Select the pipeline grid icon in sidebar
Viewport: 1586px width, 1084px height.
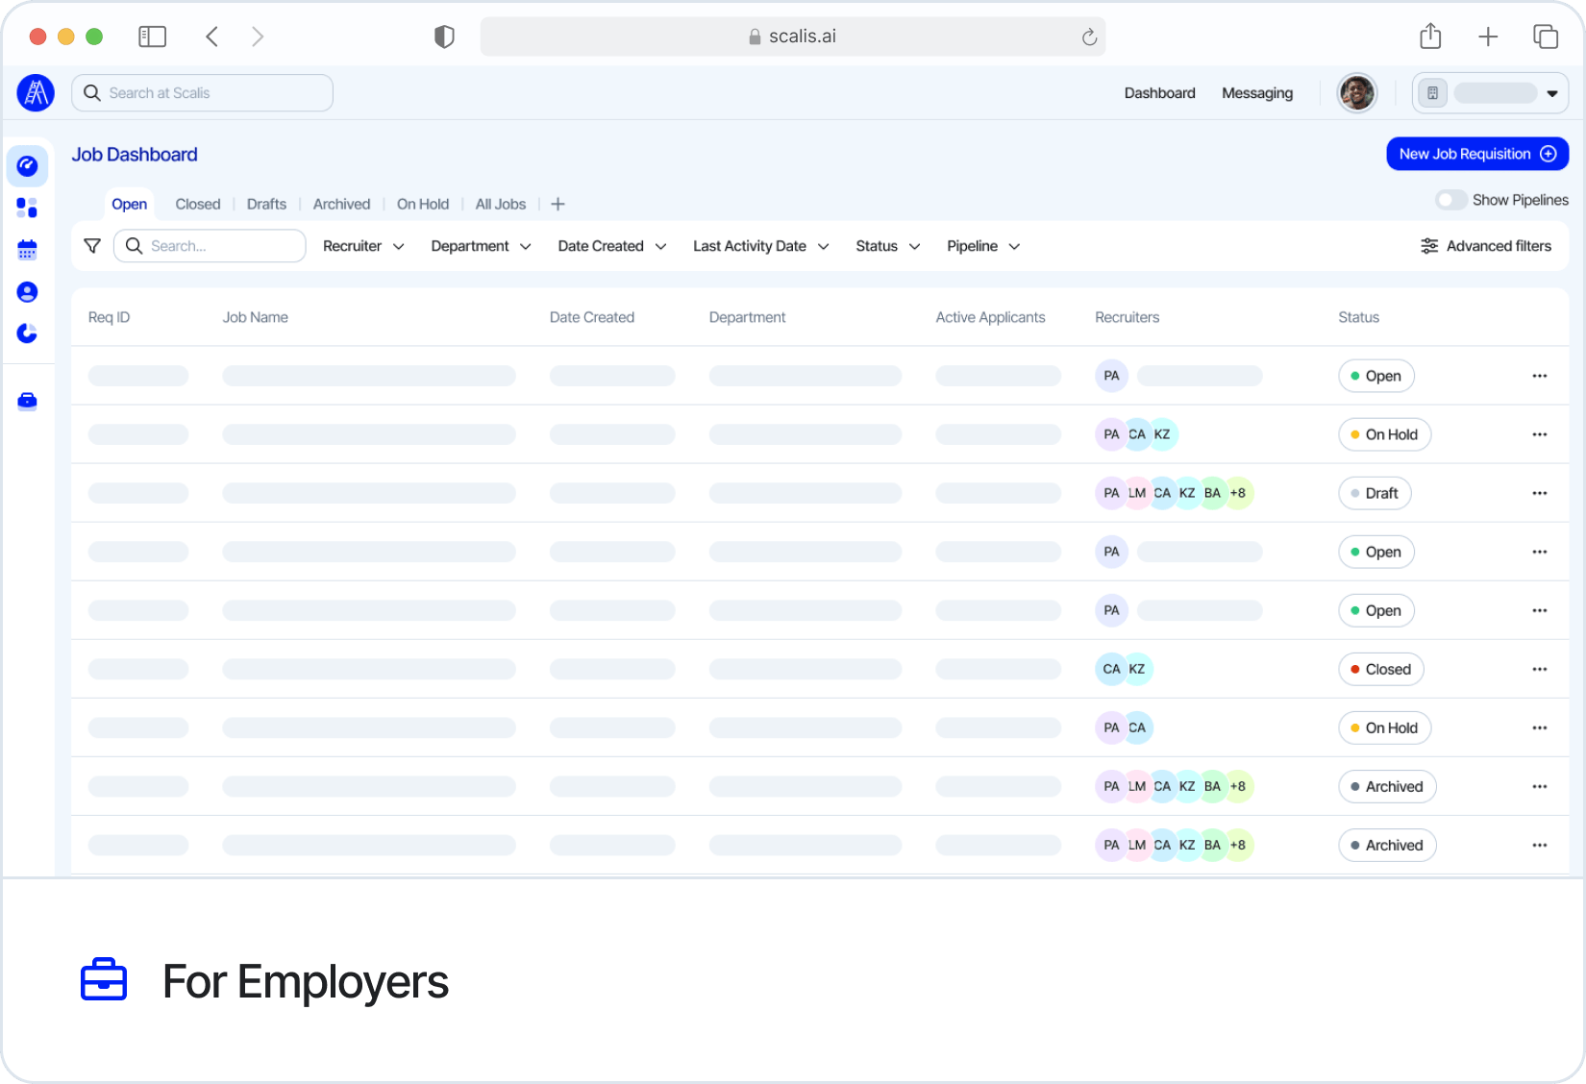click(27, 208)
